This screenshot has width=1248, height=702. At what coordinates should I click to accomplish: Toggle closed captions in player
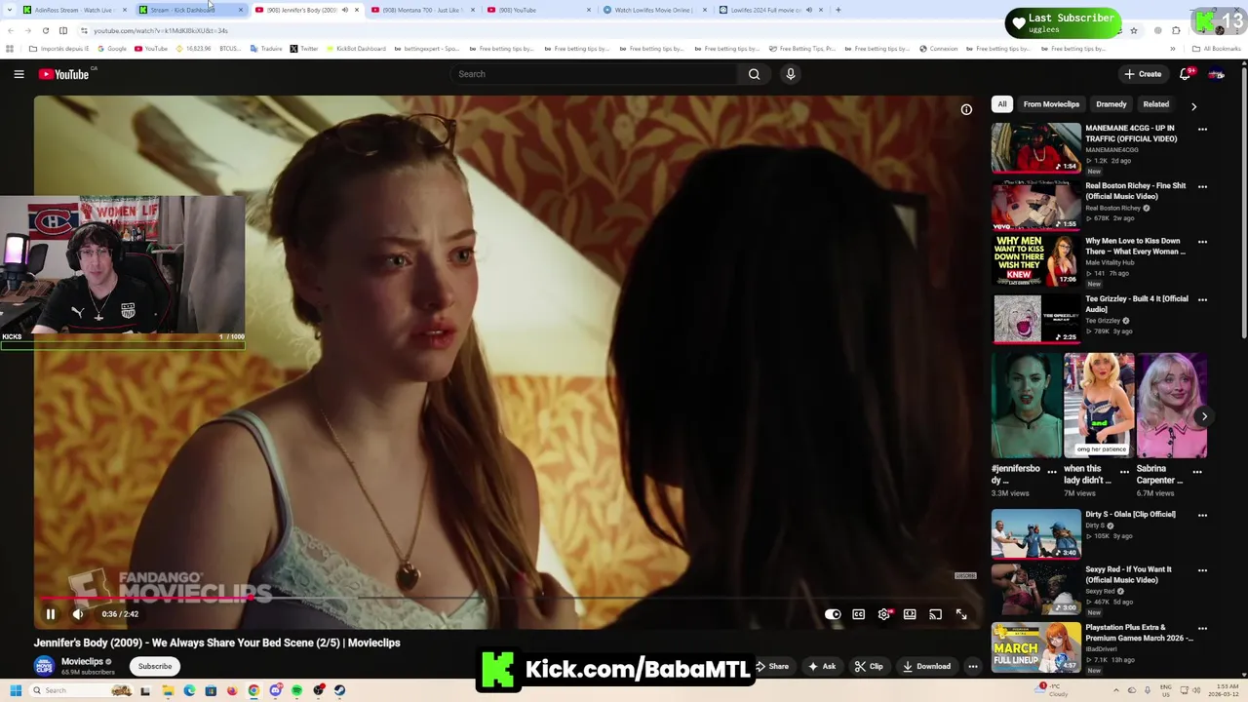pos(859,614)
